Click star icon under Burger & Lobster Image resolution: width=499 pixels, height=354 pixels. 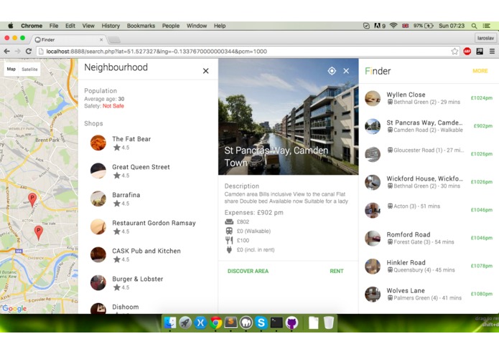[117, 287]
